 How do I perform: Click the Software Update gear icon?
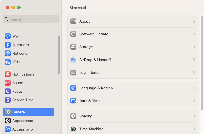[73, 34]
